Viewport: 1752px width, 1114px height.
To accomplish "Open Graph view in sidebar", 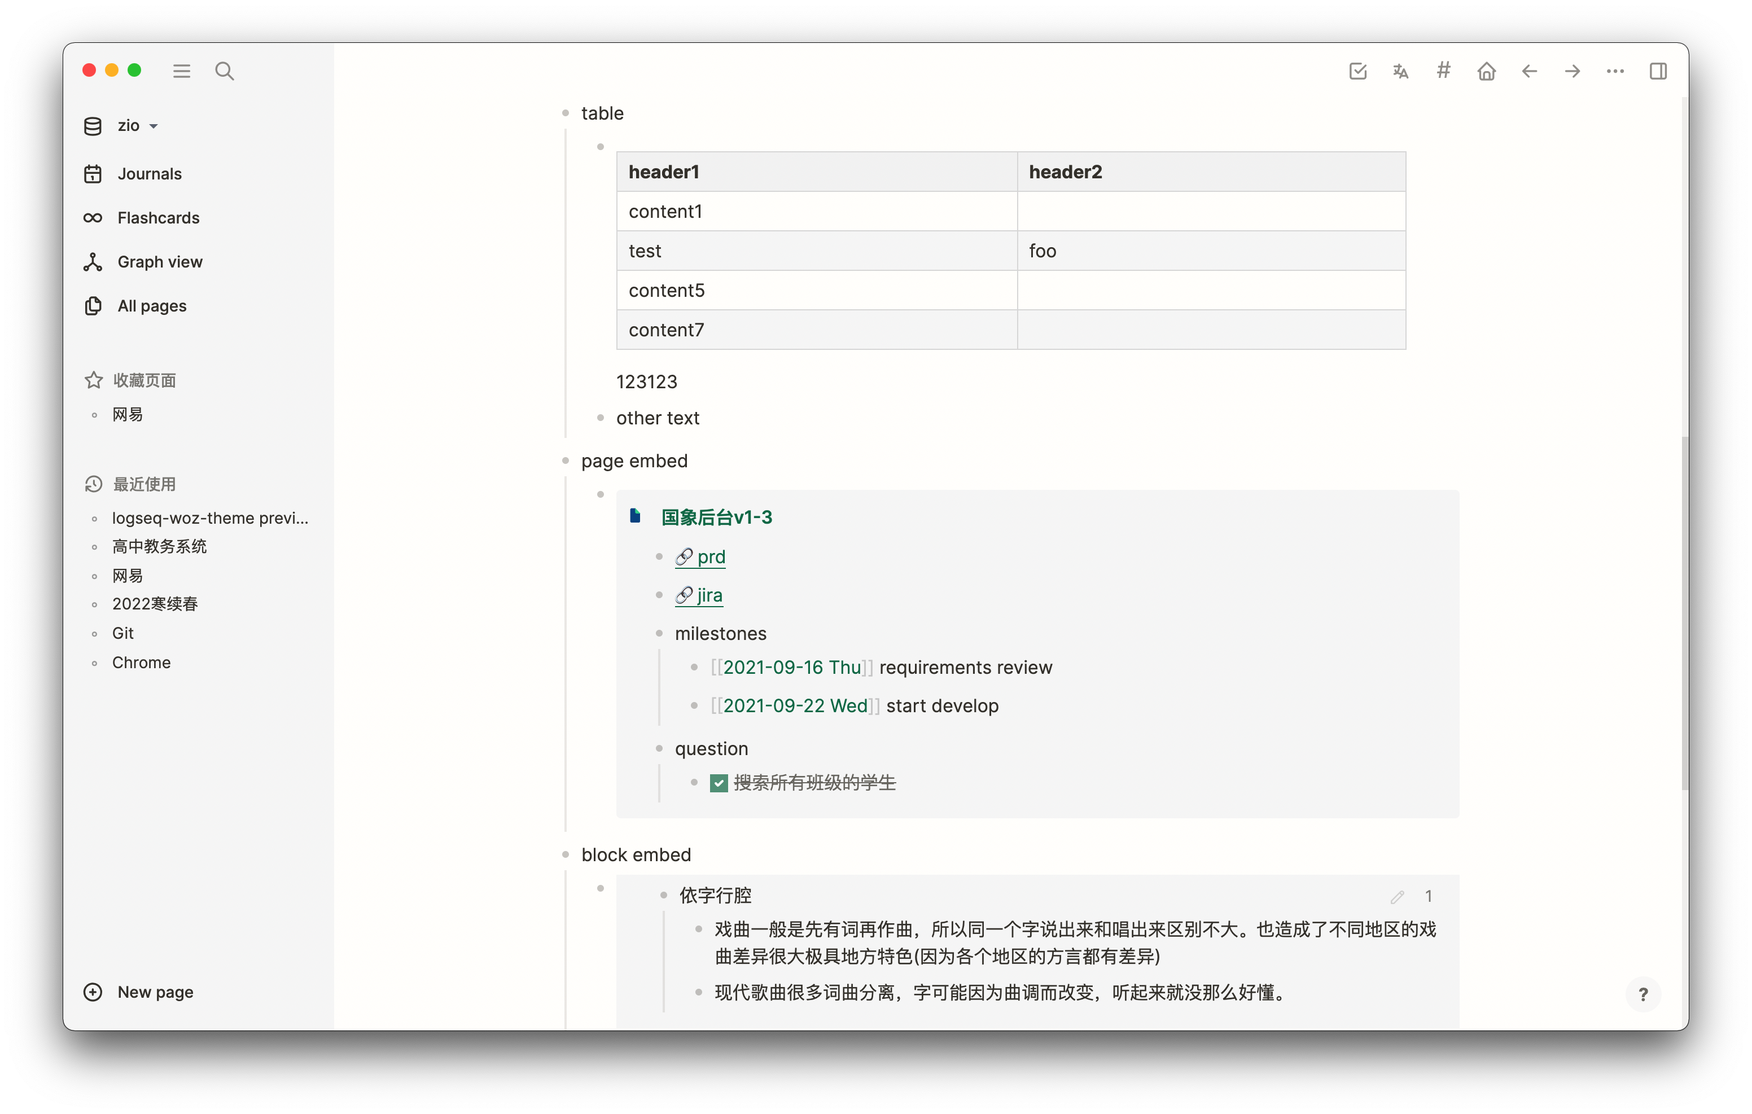I will point(159,262).
